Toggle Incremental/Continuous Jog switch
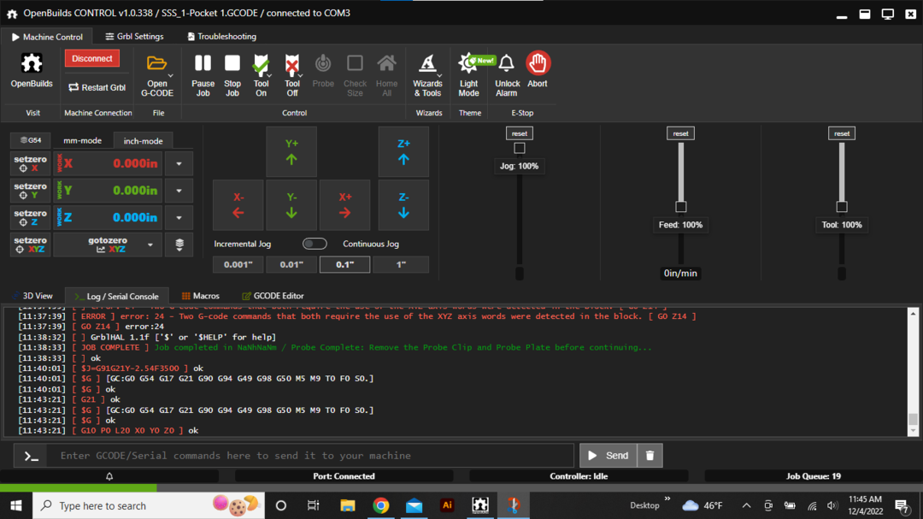The width and height of the screenshot is (923, 519). 315,244
